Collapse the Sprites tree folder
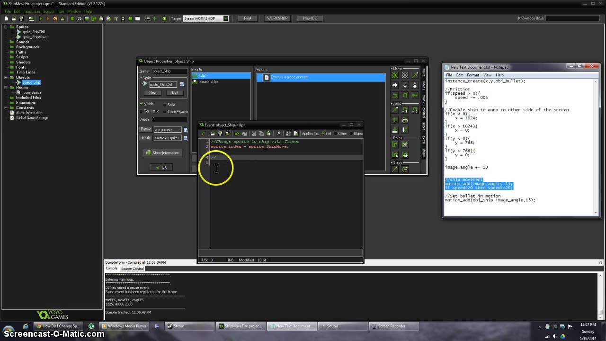The image size is (606, 341). pos(6,27)
